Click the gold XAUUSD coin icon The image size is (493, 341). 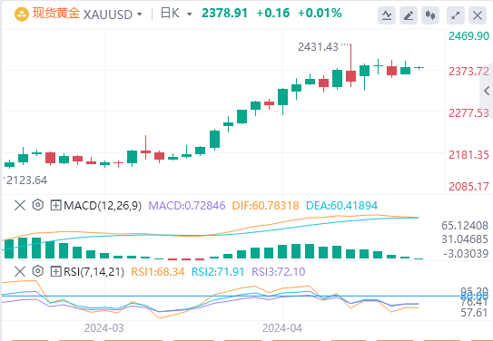pyautogui.click(x=22, y=15)
